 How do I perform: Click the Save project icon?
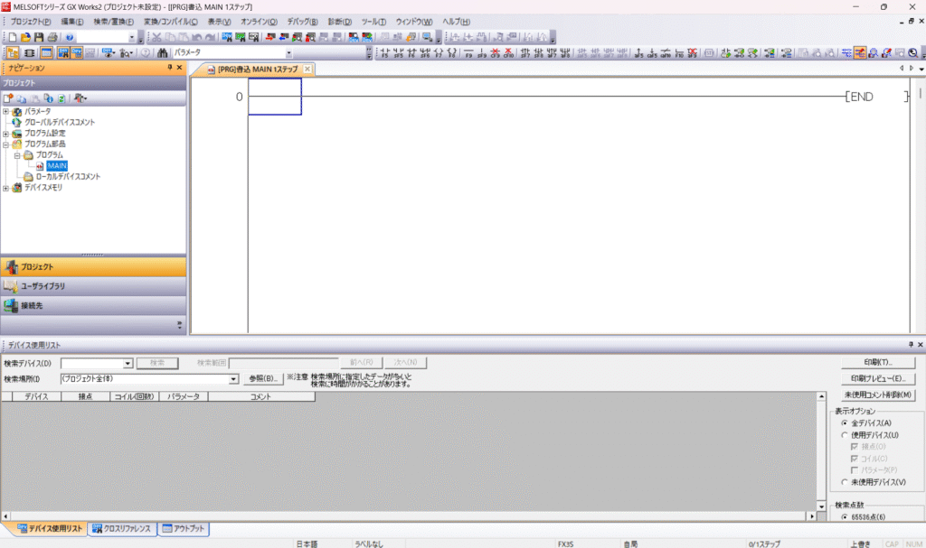(39, 37)
